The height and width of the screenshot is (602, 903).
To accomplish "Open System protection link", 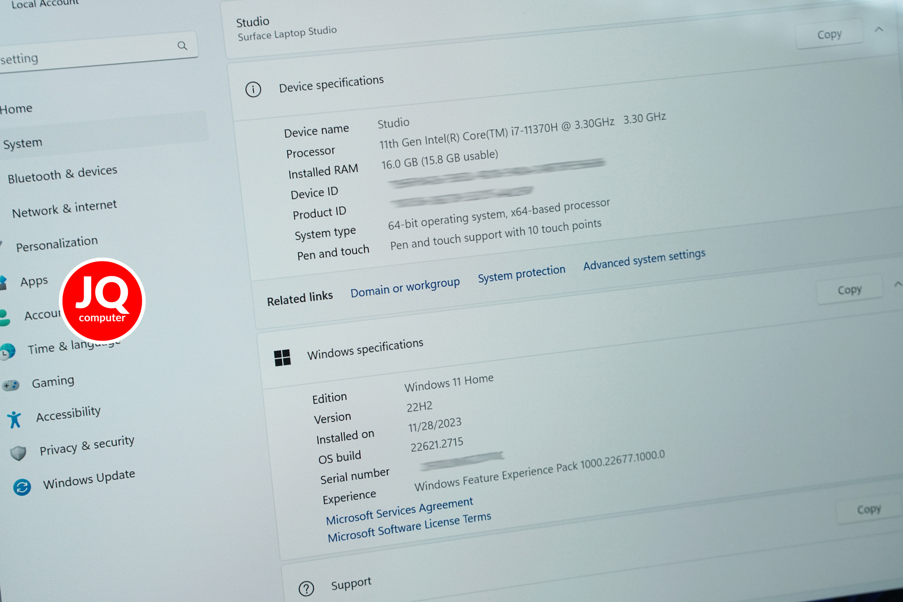I will click(521, 274).
